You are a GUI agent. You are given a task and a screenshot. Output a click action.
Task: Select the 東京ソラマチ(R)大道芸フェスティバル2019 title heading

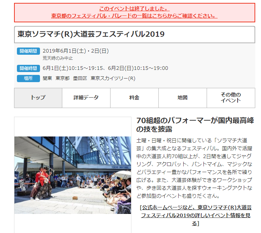pos(91,34)
